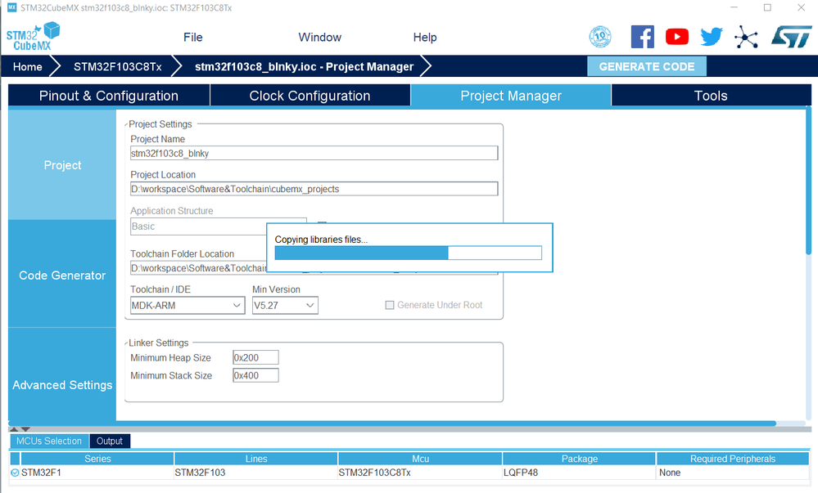Select the None required peripherals cell
The image size is (818, 493).
coord(733,473)
